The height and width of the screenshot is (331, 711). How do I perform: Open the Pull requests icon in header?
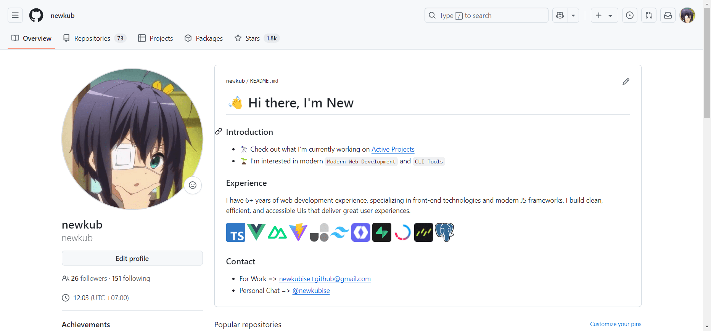pos(649,15)
